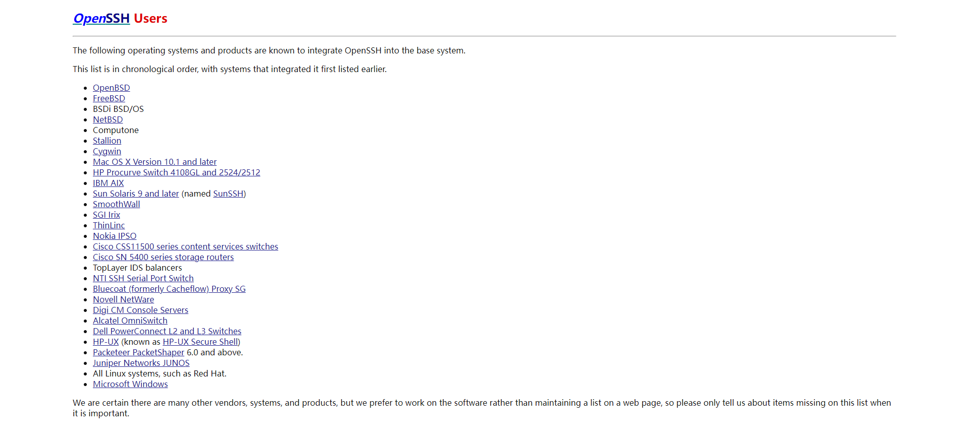Viewport: 969px width, 443px height.
Task: Open Dell PowerConnect L2 and L3 Switches
Action: pyautogui.click(x=167, y=331)
